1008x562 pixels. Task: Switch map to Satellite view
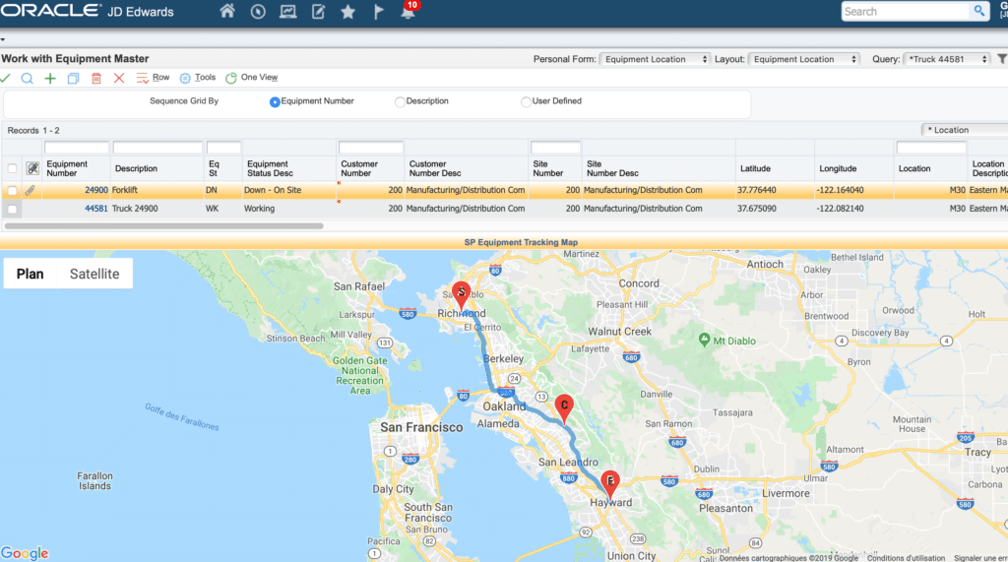[94, 274]
